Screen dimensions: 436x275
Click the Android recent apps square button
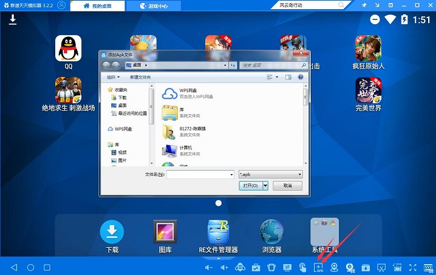[x=47, y=268]
